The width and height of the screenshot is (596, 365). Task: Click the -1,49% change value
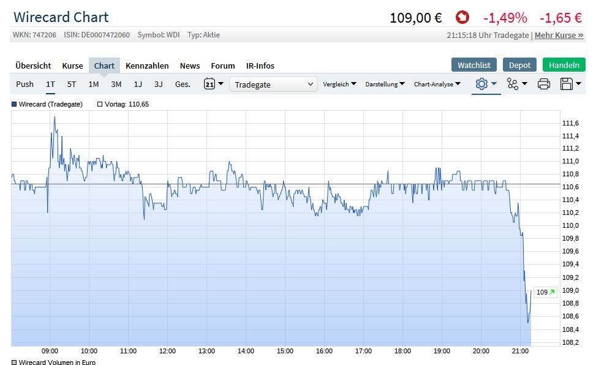(x=505, y=18)
